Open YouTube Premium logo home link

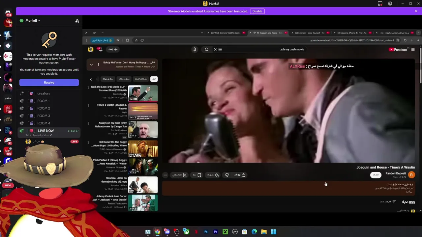coord(398,49)
